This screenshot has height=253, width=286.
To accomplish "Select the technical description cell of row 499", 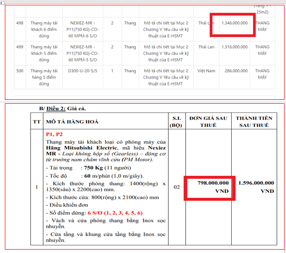I will (x=166, y=53).
